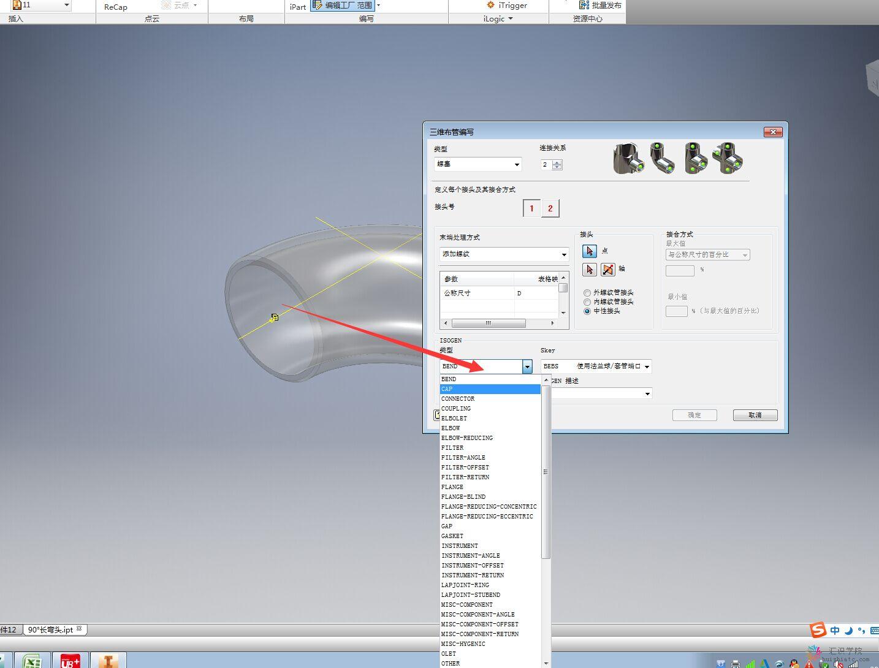Open Inventor icon in taskbar
Image resolution: width=879 pixels, height=668 pixels.
108,661
